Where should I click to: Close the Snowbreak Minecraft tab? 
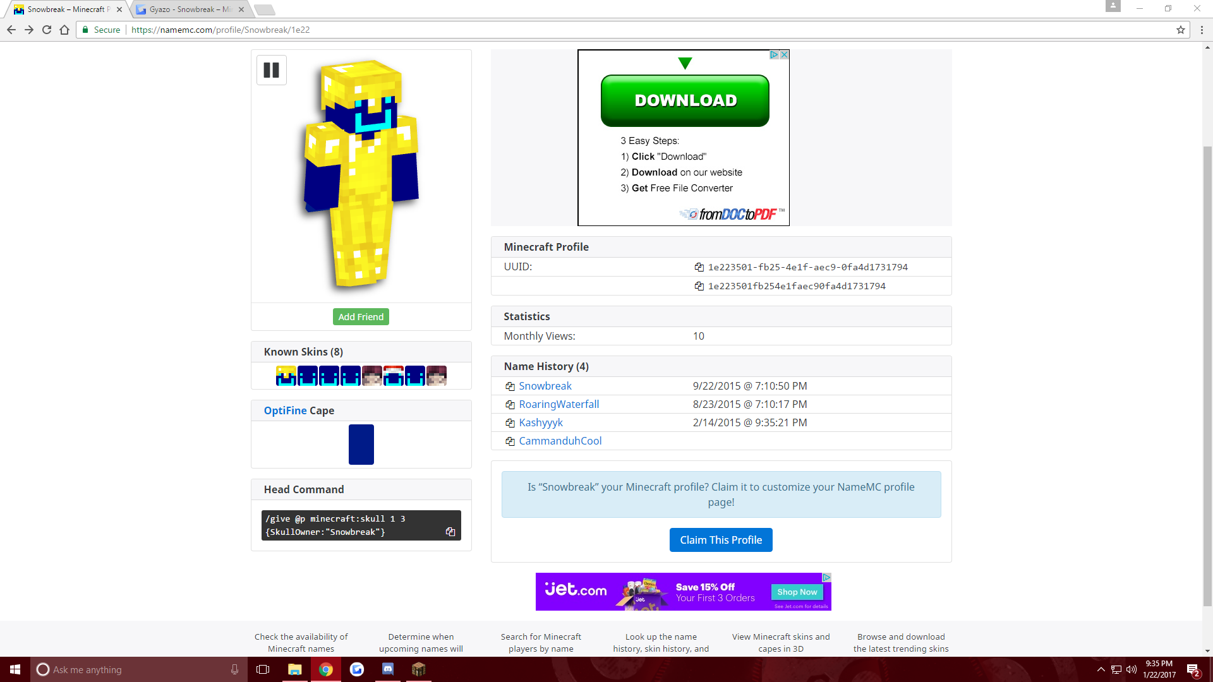click(119, 9)
